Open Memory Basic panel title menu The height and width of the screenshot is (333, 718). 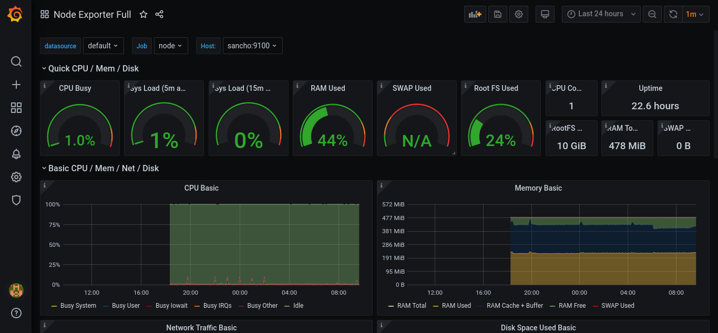[x=538, y=188]
